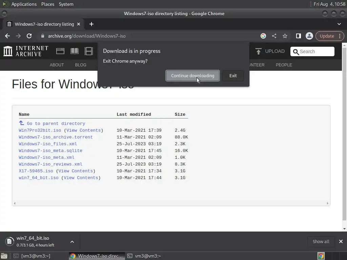Open Windows7-iso_archive.torrent link
Viewport: 347px width, 260px height.
click(x=56, y=137)
